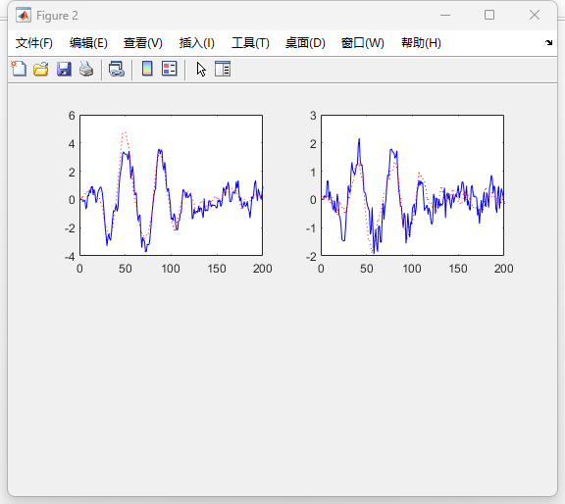Dock the figure using the arrow
565x504 pixels.
click(548, 42)
